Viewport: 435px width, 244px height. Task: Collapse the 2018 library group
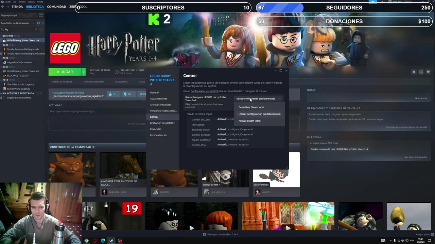click(1, 80)
